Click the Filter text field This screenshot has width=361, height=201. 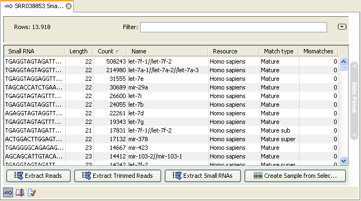click(233, 27)
